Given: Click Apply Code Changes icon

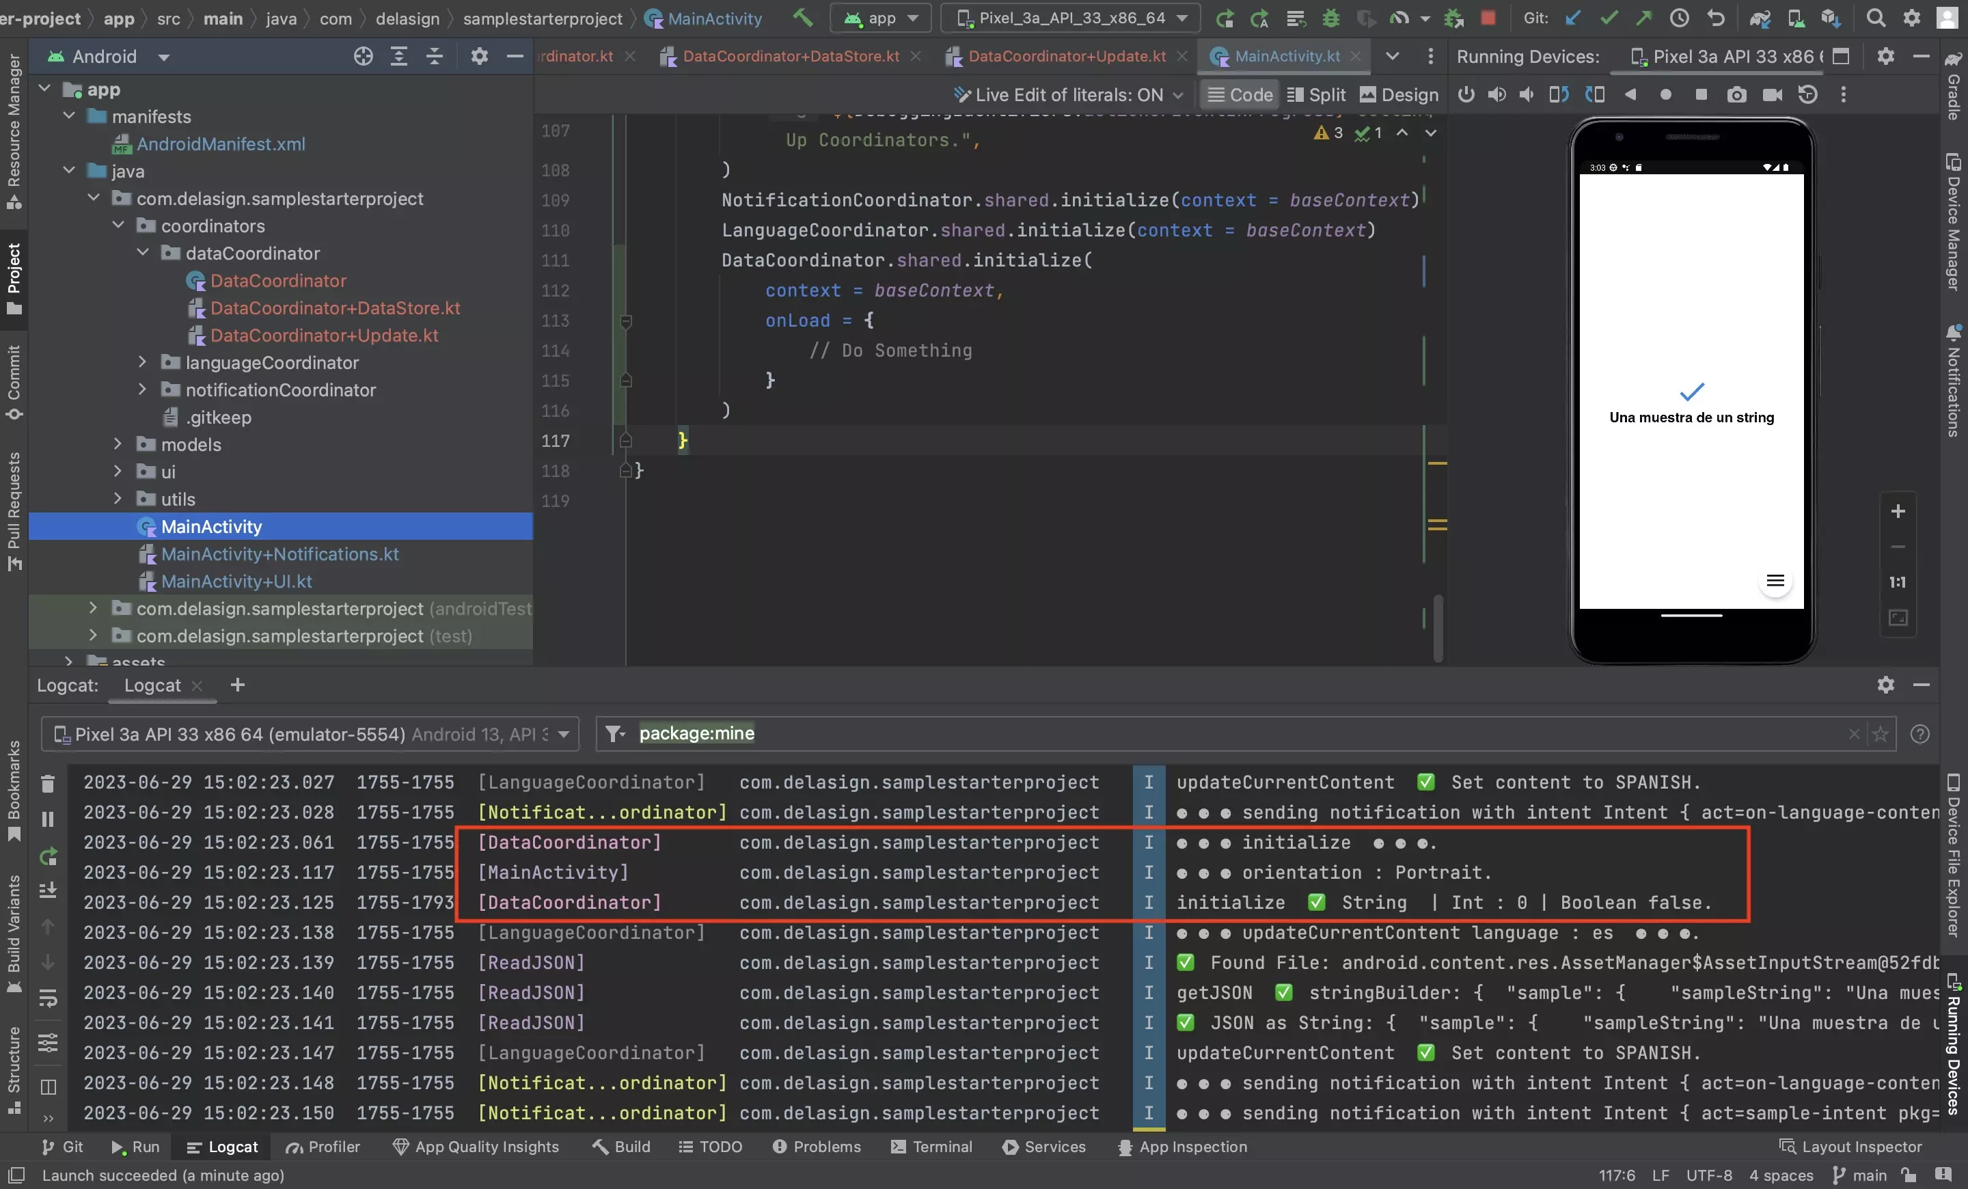Looking at the screenshot, I should coord(1296,18).
